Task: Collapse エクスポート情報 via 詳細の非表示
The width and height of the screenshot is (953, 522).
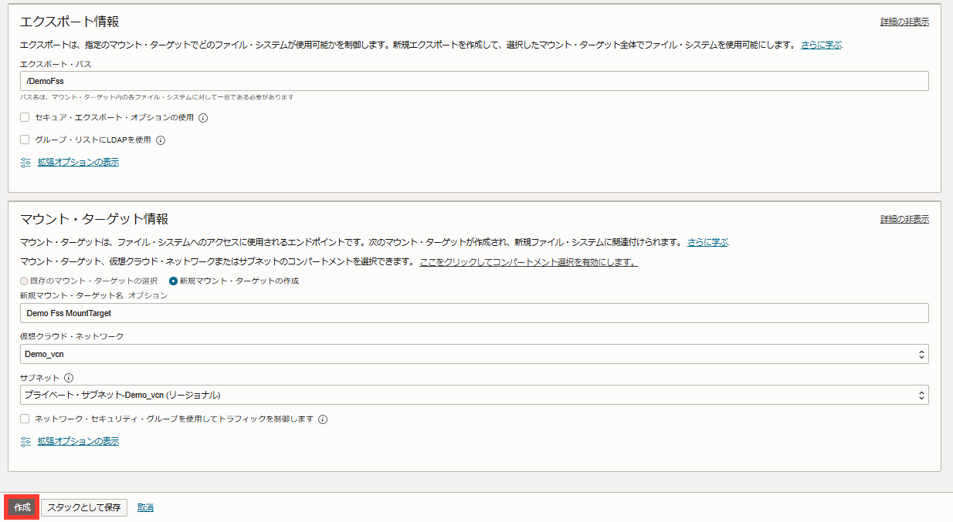Action: (x=904, y=22)
